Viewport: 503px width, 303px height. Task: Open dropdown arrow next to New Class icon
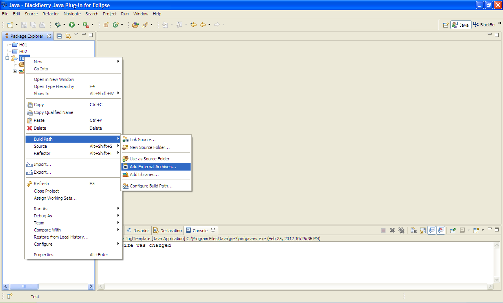pyautogui.click(x=122, y=25)
